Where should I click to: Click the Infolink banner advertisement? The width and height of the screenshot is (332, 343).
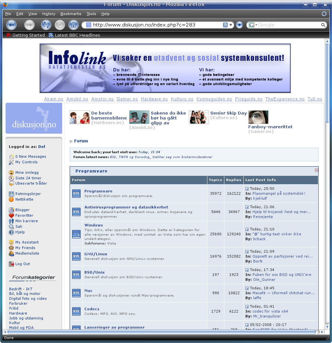click(x=165, y=68)
